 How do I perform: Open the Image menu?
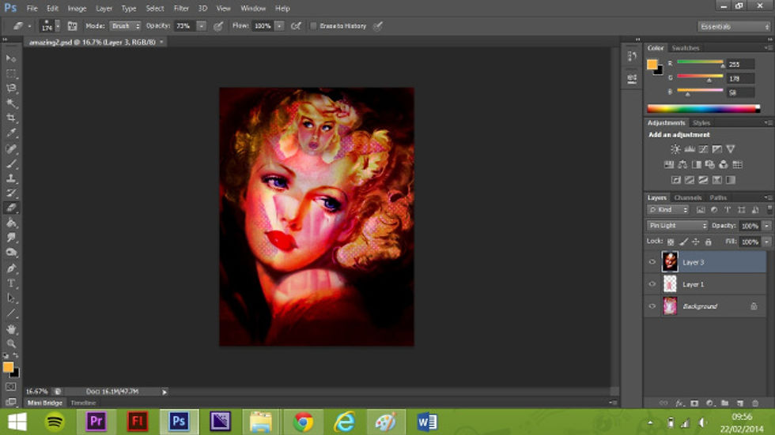pyautogui.click(x=77, y=9)
